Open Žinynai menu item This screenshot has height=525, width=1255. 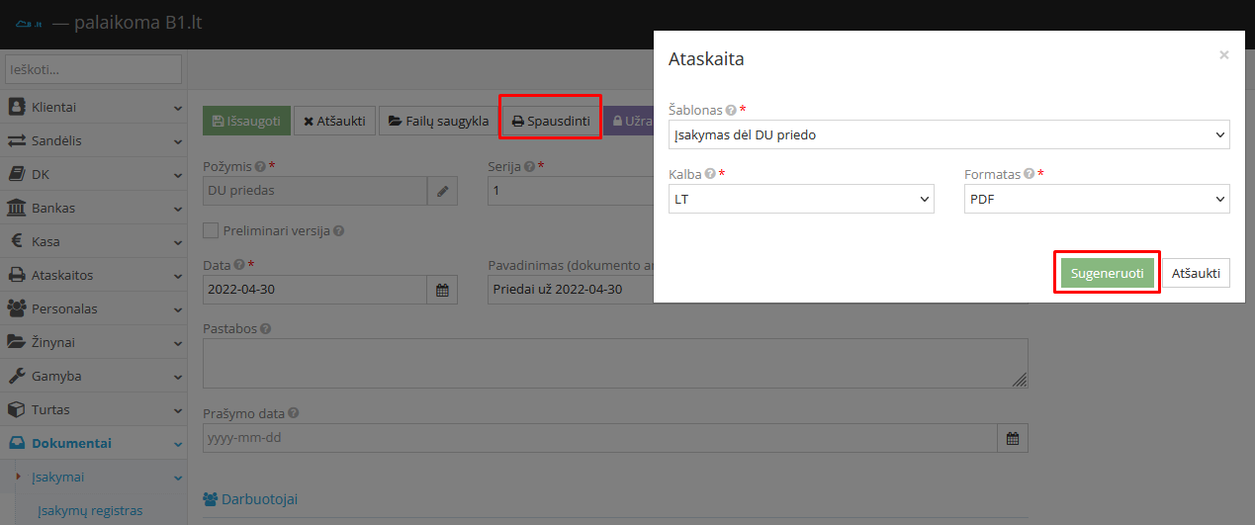[x=93, y=342]
